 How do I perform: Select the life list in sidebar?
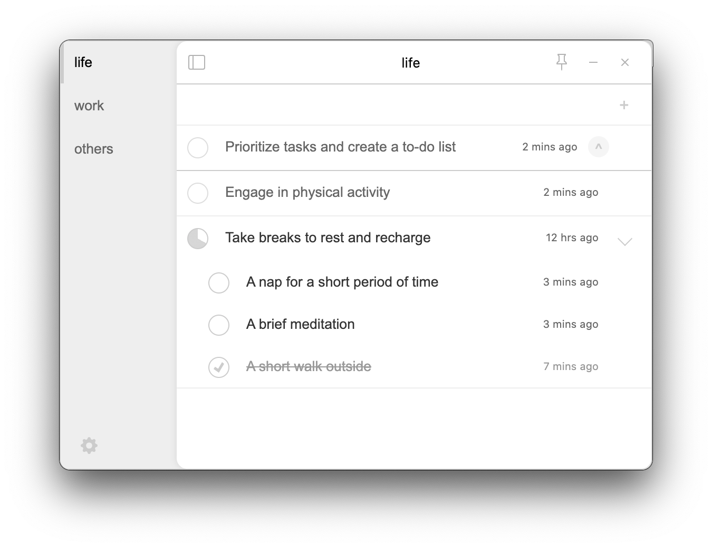point(83,62)
